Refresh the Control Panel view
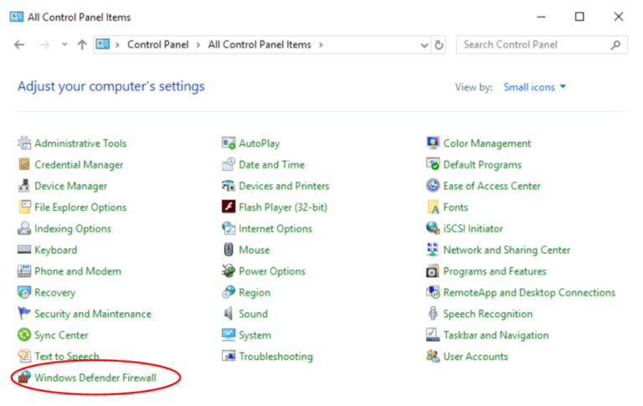 coord(439,44)
